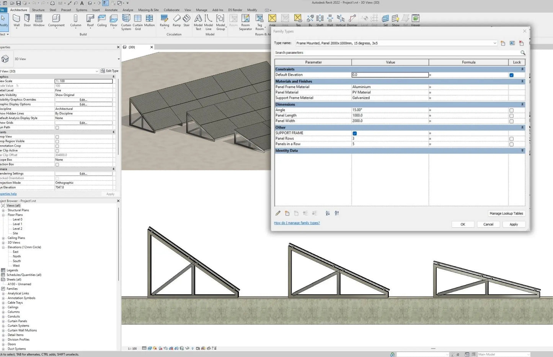Screen dimensions: 553x357
Task: Switch to the Massing & Site tab
Action: point(148,10)
